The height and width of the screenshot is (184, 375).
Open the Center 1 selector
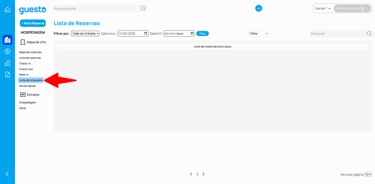click(323, 8)
